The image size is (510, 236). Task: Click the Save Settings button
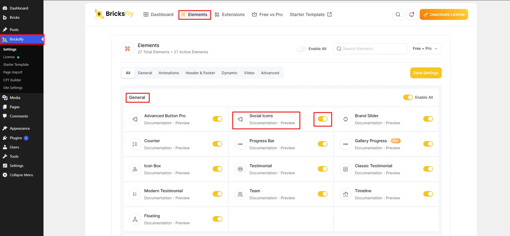tap(426, 73)
